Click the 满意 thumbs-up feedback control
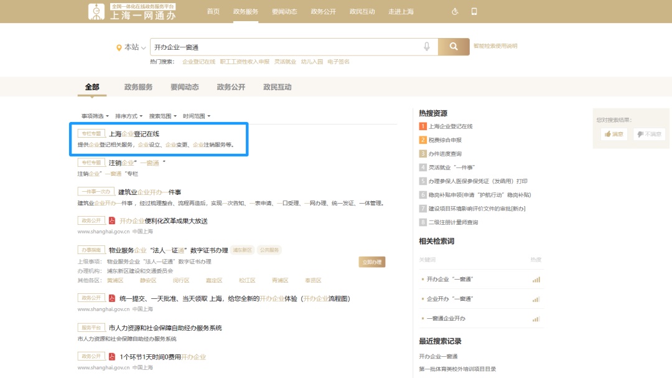The height and width of the screenshot is (378, 672). pyautogui.click(x=614, y=133)
